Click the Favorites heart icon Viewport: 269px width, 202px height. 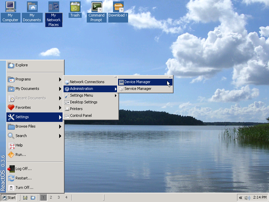(x=11, y=108)
